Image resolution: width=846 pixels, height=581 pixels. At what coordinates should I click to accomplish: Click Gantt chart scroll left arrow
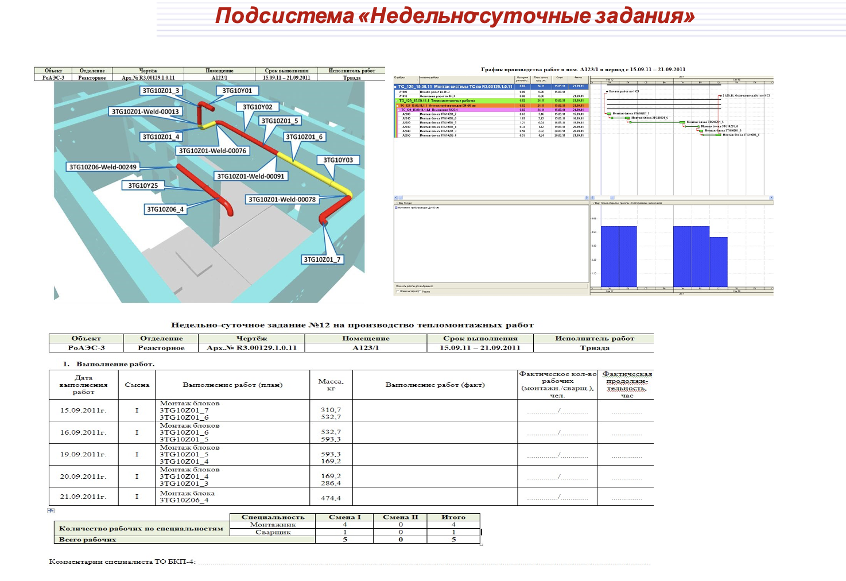593,197
